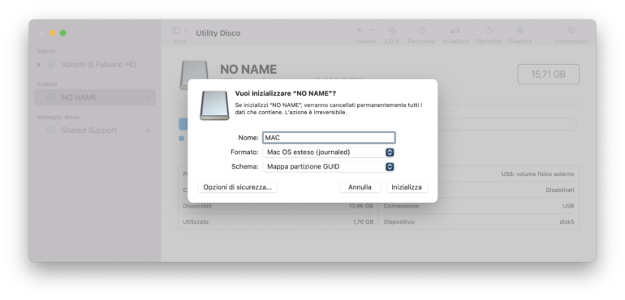
Task: Click the remove volume minus icon
Action: tap(373, 30)
